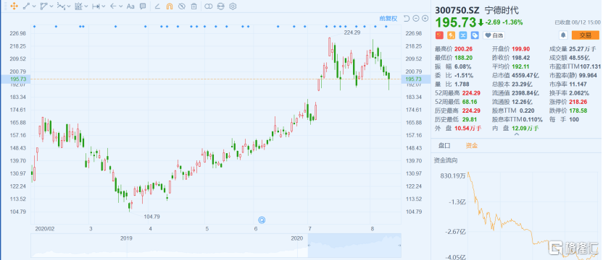Viewport: 603px width, 260px height.
Task: Click the 104.79 low price label on chart
Action: click(151, 217)
